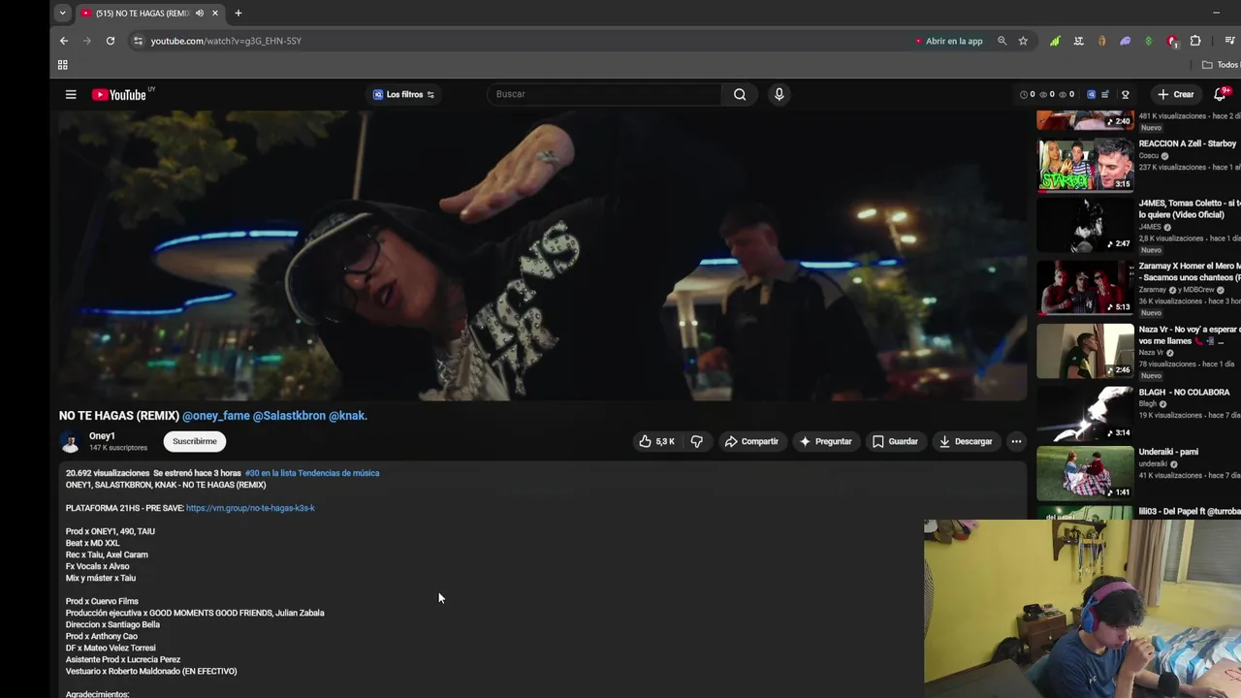The width and height of the screenshot is (1241, 698).
Task: Open the Todos bookmarks folder
Action: click(1220, 65)
